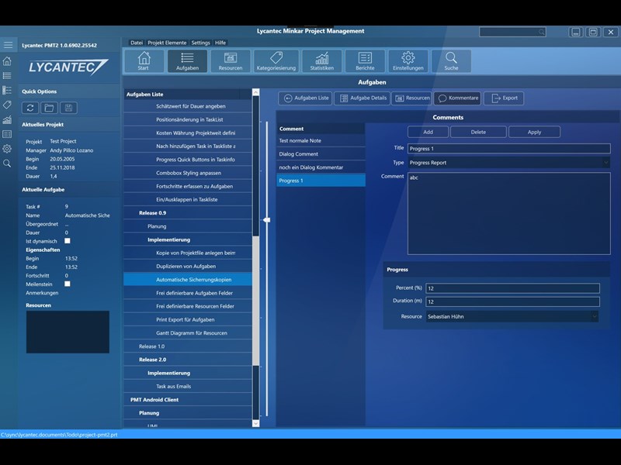The width and height of the screenshot is (621, 465).
Task: Click the Export tab button
Action: point(504,98)
